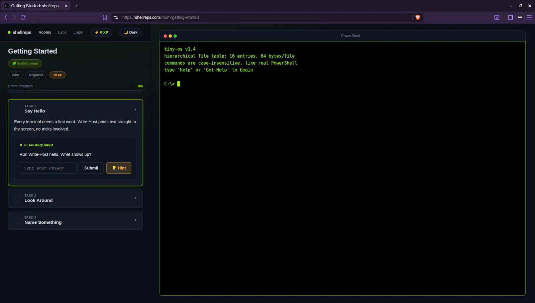Reload the page with refresh icon
This screenshot has height=303, width=535.
[23, 17]
